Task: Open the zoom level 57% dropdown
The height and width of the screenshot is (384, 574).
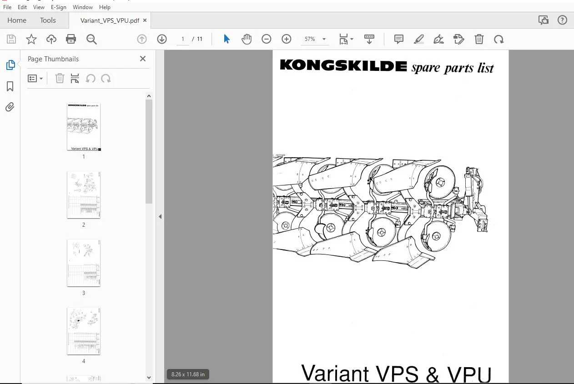Action: [x=316, y=39]
